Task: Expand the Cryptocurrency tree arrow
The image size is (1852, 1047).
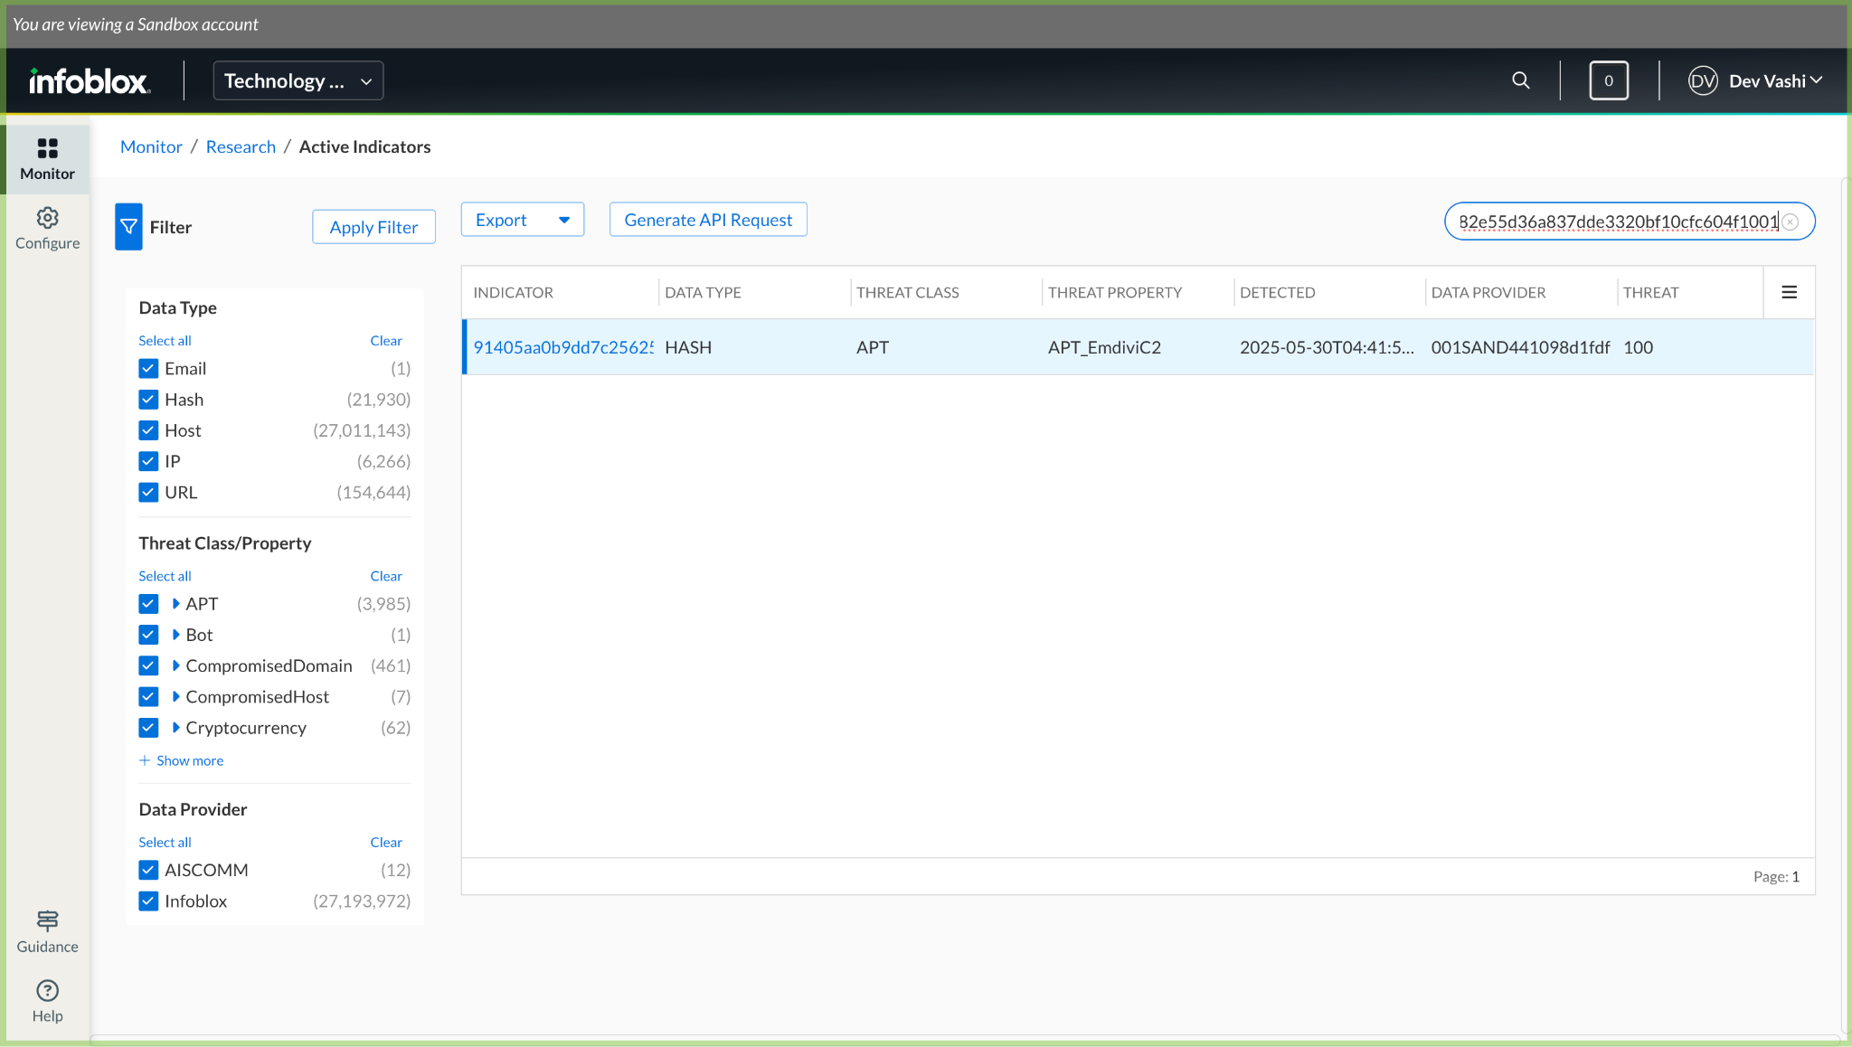Action: (x=175, y=728)
